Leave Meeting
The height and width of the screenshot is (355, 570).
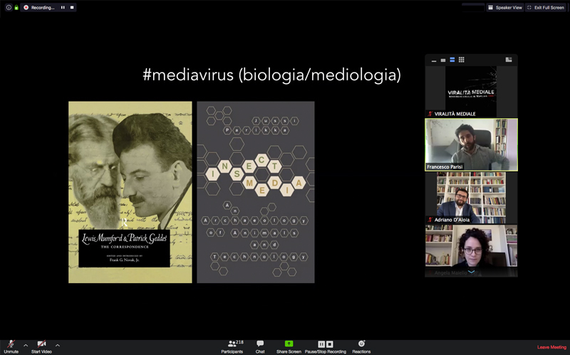tap(551, 347)
